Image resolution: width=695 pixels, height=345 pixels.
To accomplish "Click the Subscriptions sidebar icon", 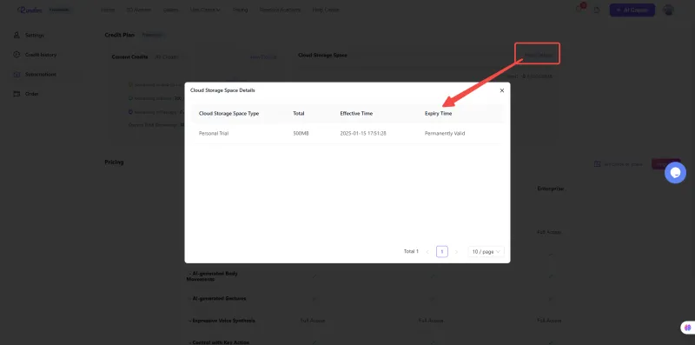I will [17, 74].
